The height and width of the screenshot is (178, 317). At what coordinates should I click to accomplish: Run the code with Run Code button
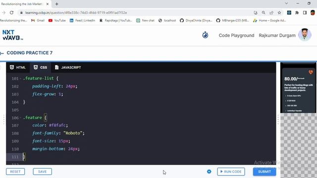point(231,172)
